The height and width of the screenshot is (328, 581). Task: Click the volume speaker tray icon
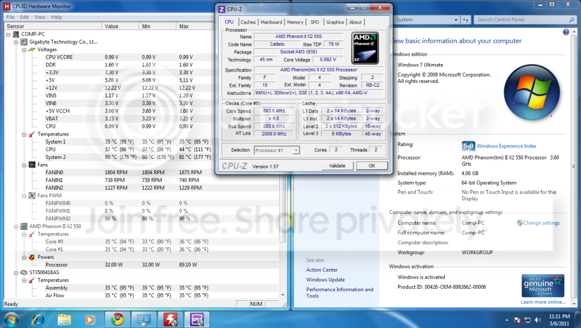click(x=538, y=320)
